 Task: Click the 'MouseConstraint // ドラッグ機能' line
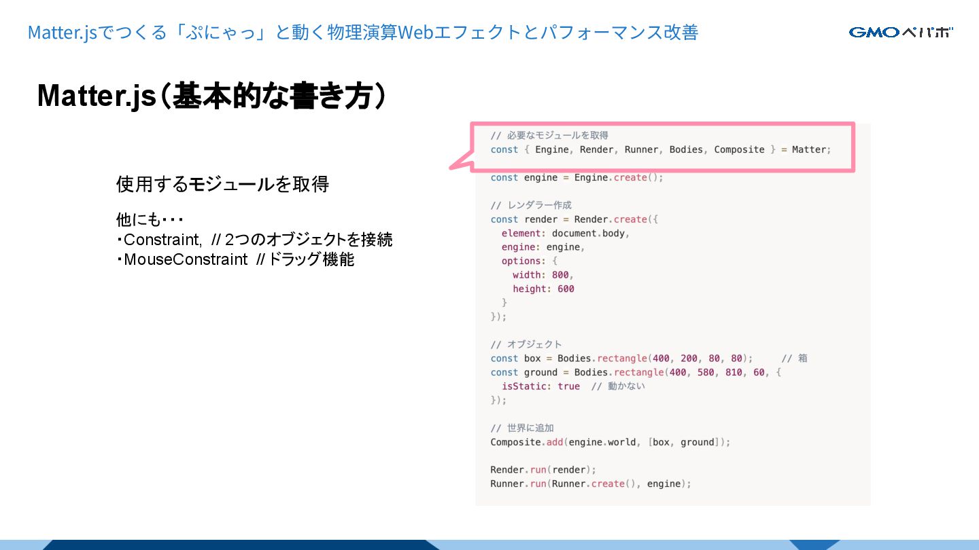235,259
